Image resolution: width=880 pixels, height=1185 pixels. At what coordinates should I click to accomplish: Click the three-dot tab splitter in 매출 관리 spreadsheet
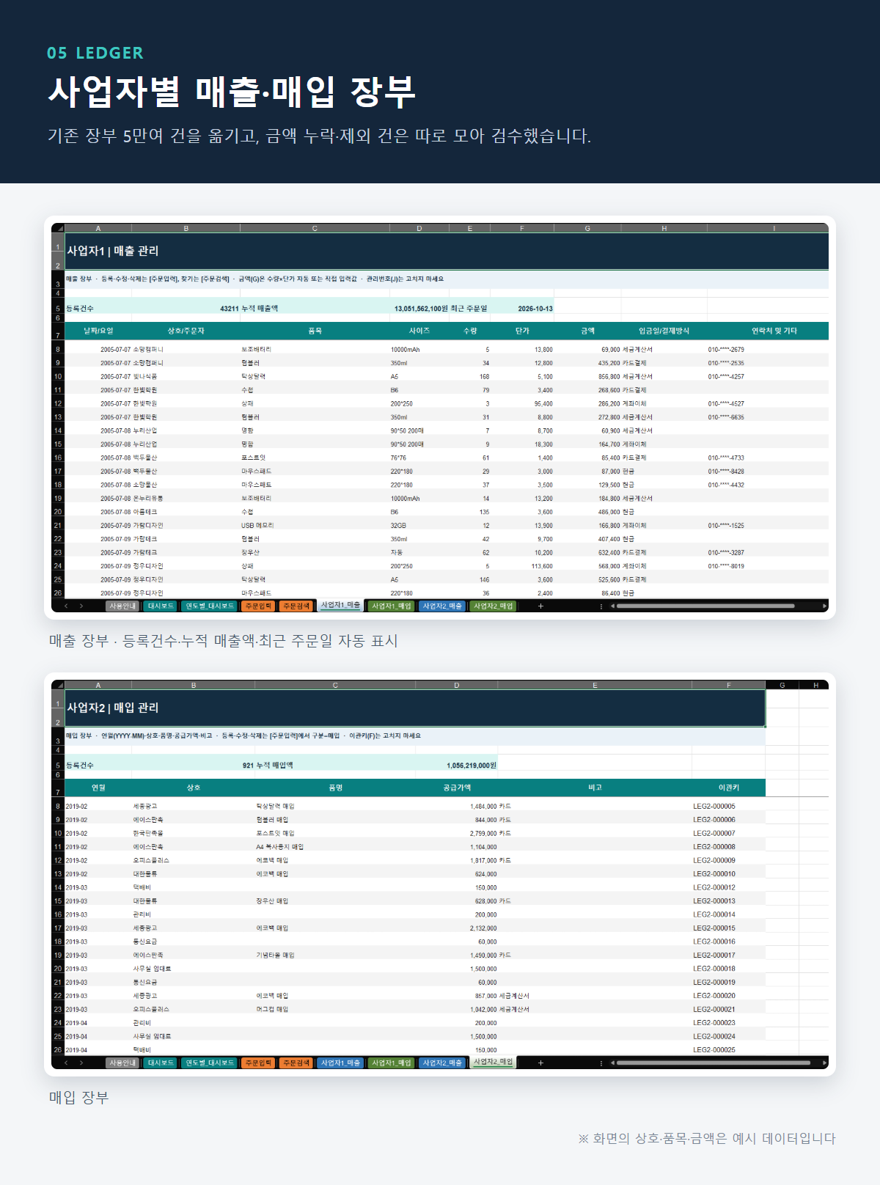pos(601,606)
